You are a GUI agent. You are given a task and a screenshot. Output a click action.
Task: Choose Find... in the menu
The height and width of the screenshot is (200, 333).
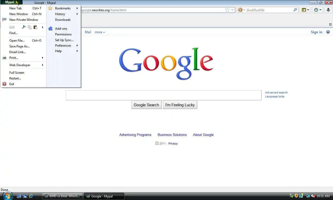pos(23,33)
